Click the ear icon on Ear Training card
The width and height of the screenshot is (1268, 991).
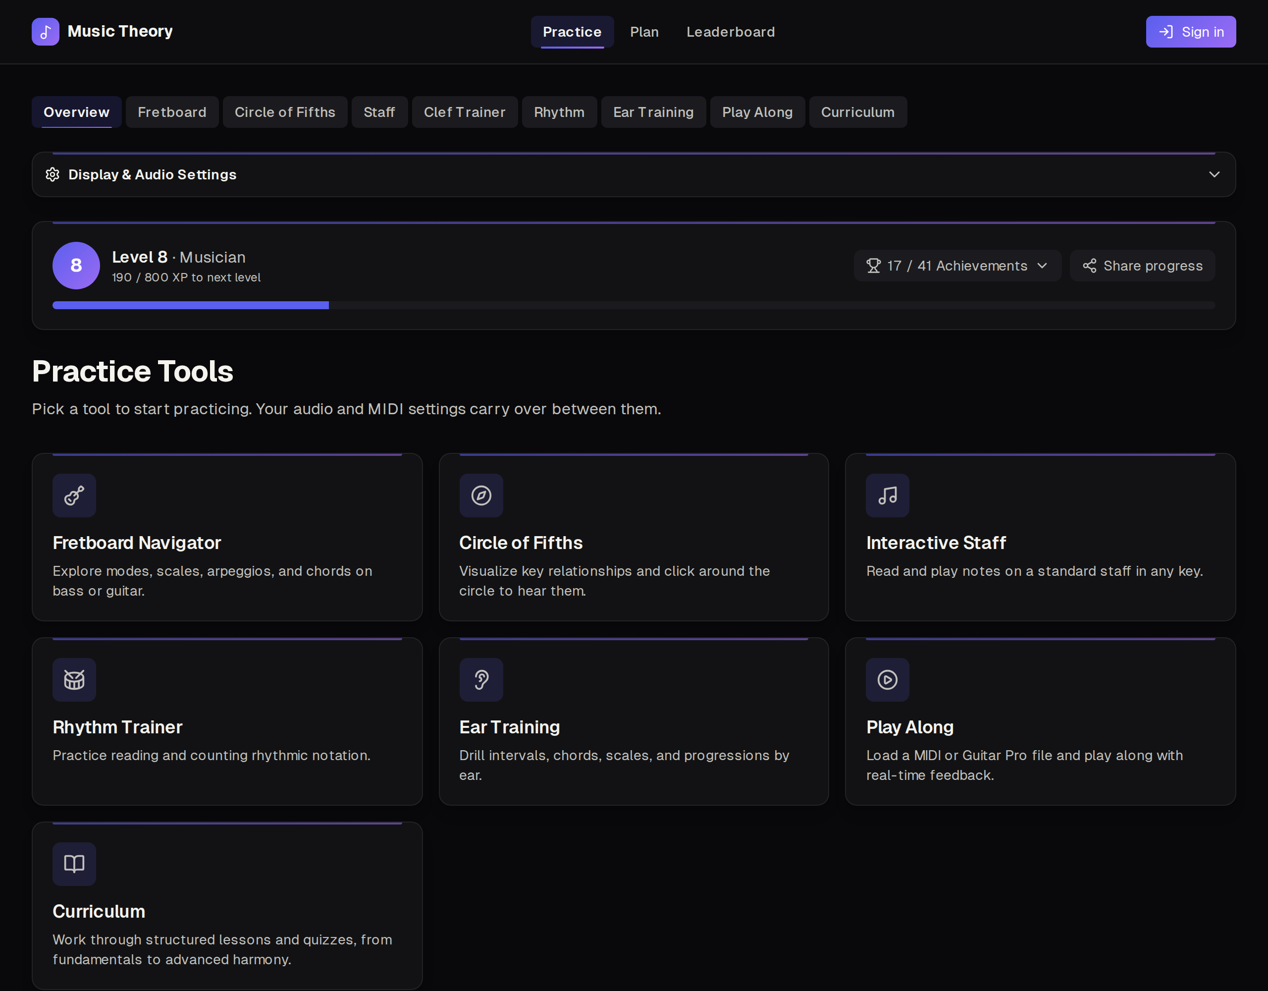point(481,680)
